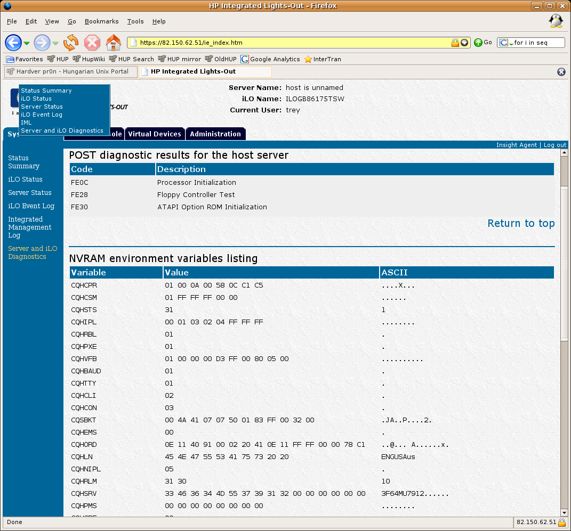Open the Bookmarks menu
Viewport: 571px width, 531px height.
pyautogui.click(x=102, y=21)
